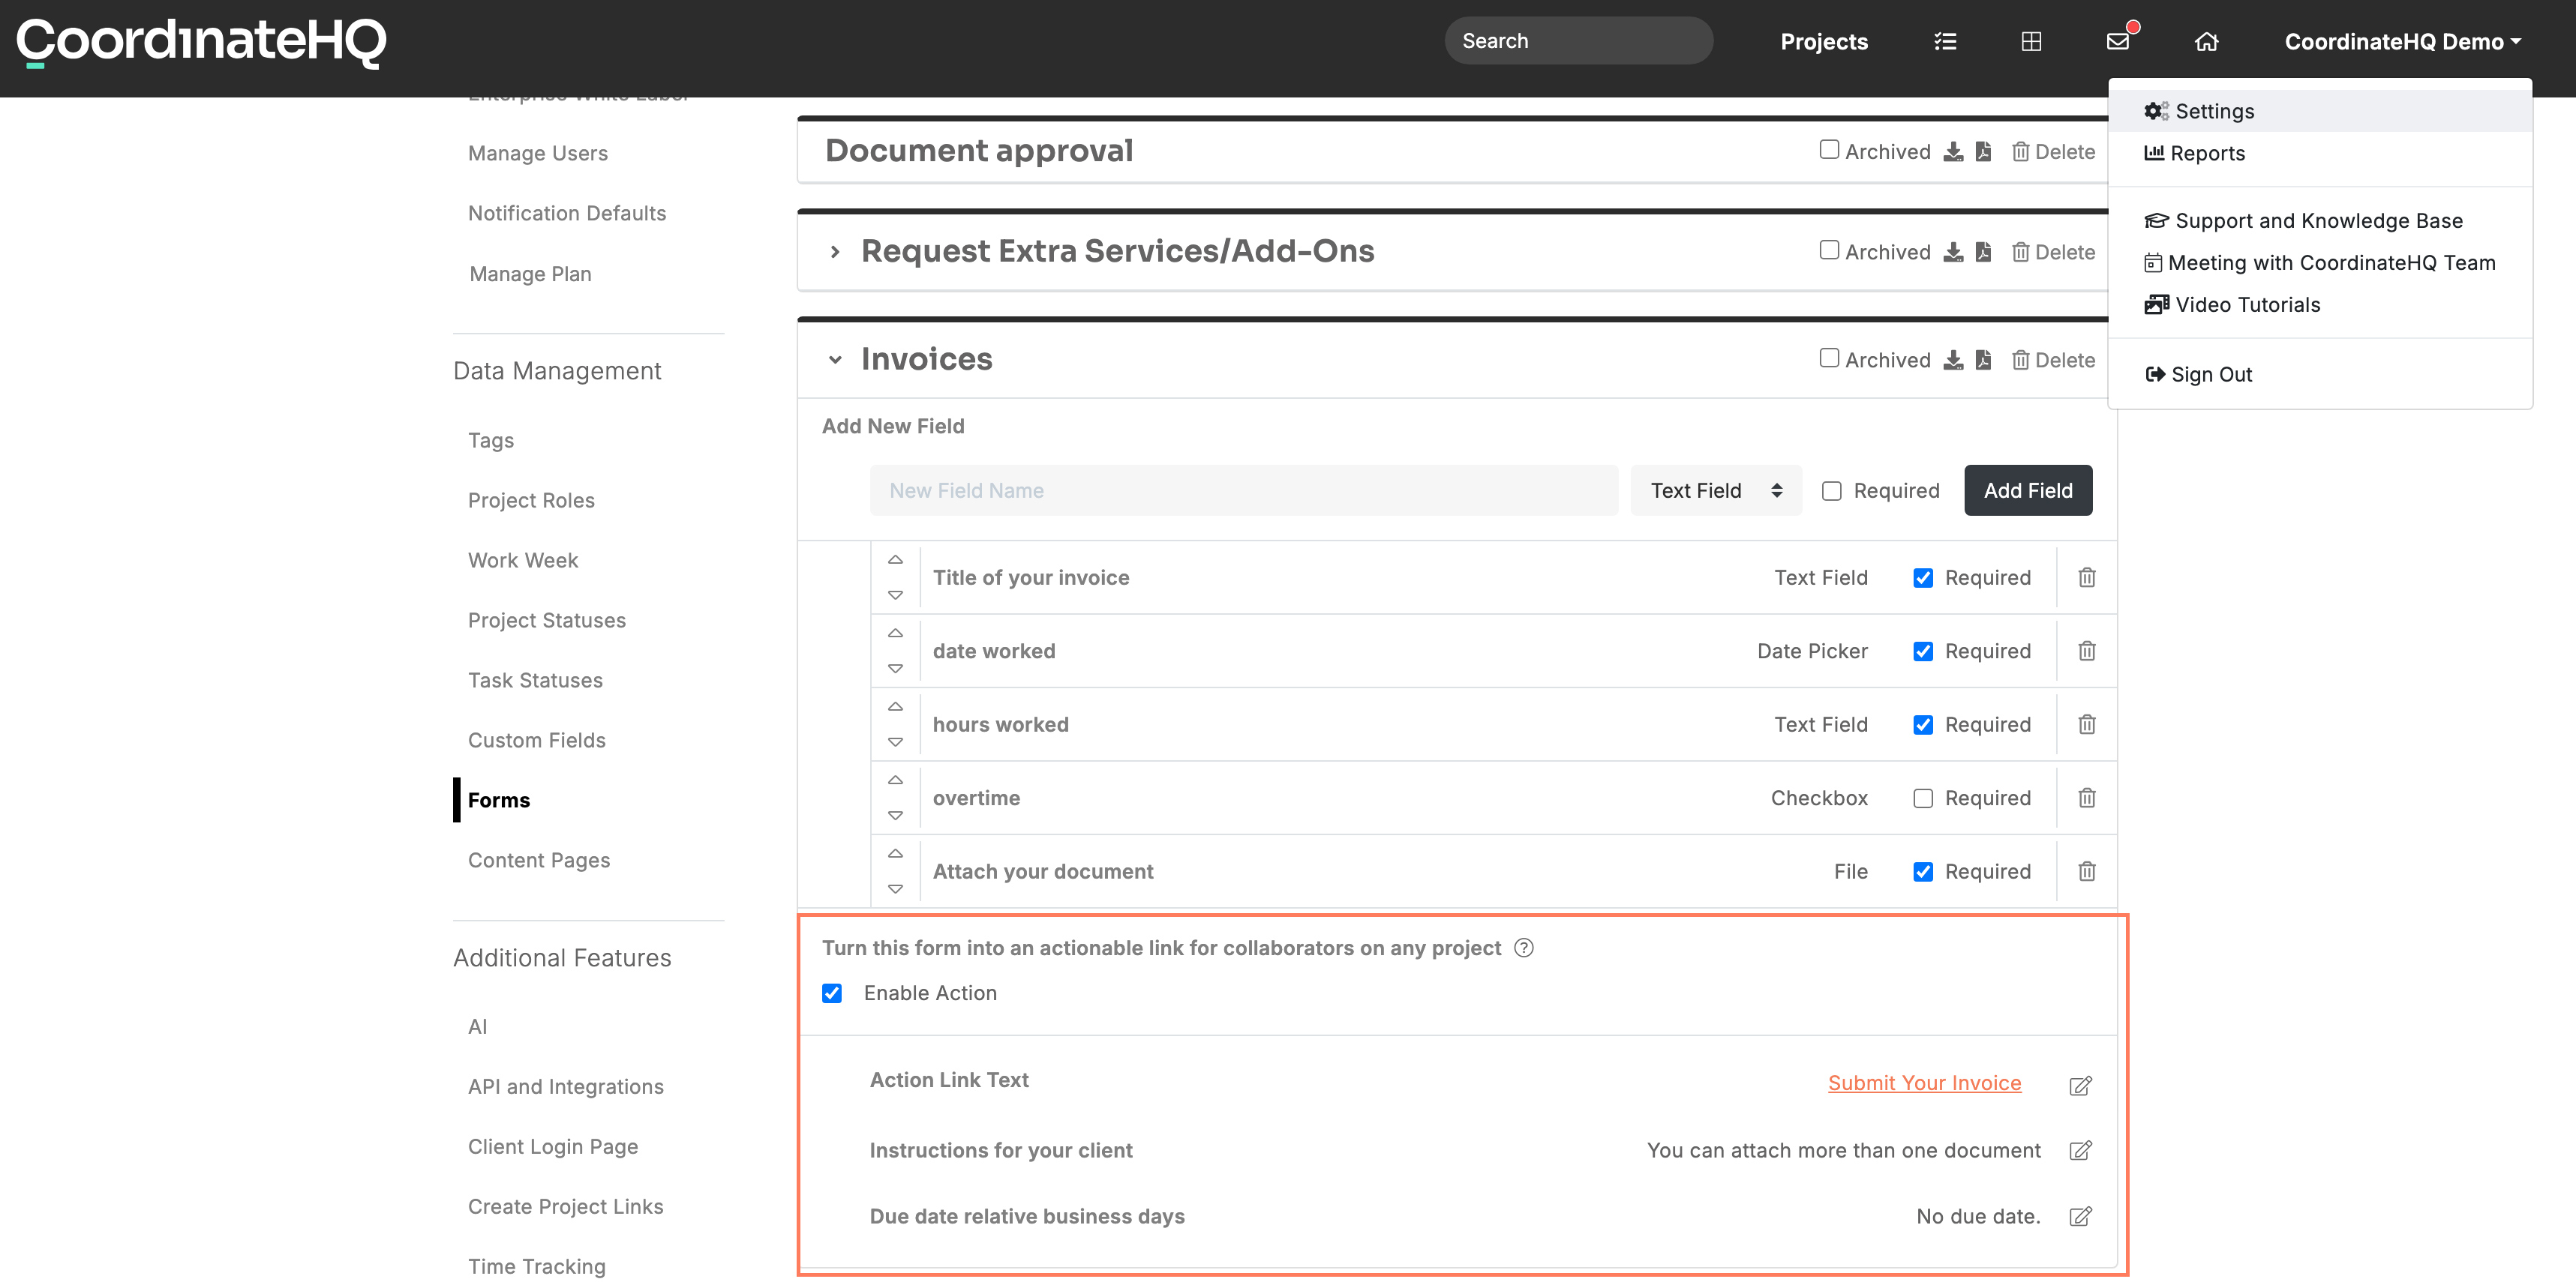Disable the Enable Action checkbox
The image size is (2576, 1282).
pos(832,993)
